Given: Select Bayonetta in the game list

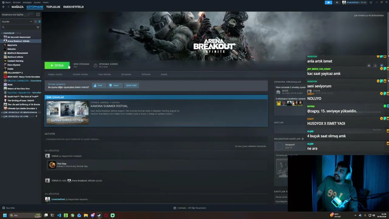Looking at the screenshot, I should (x=21, y=45).
